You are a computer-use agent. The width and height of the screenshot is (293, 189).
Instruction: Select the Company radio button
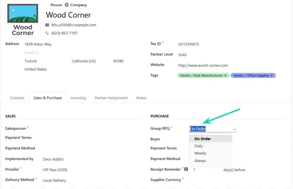click(x=66, y=5)
